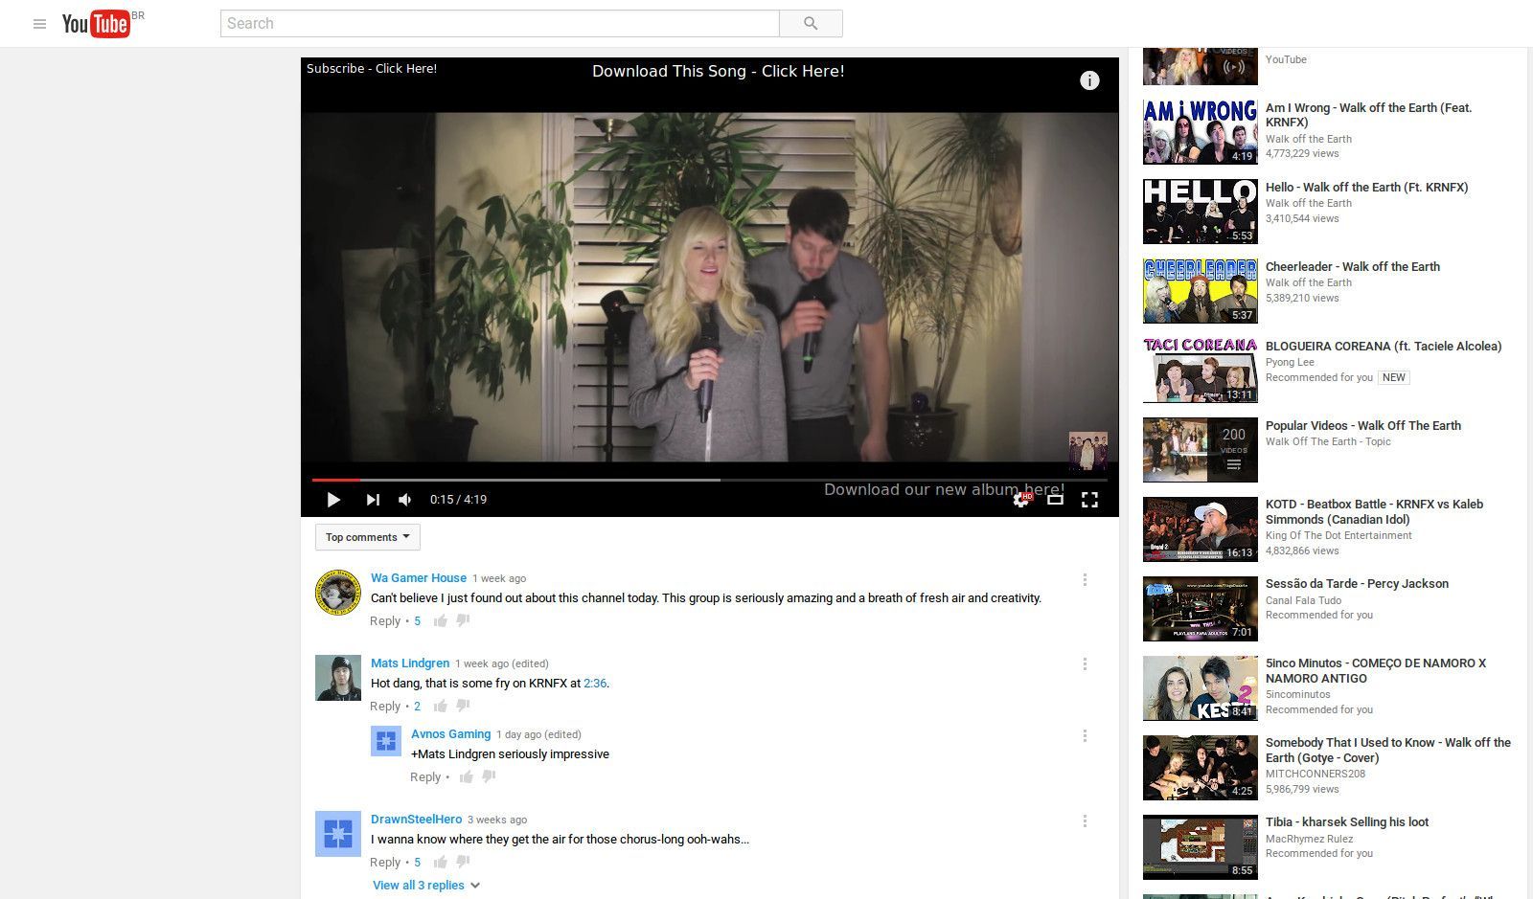Expand View all 3 replies
Viewport: 1533px width, 899px height.
(x=426, y=885)
